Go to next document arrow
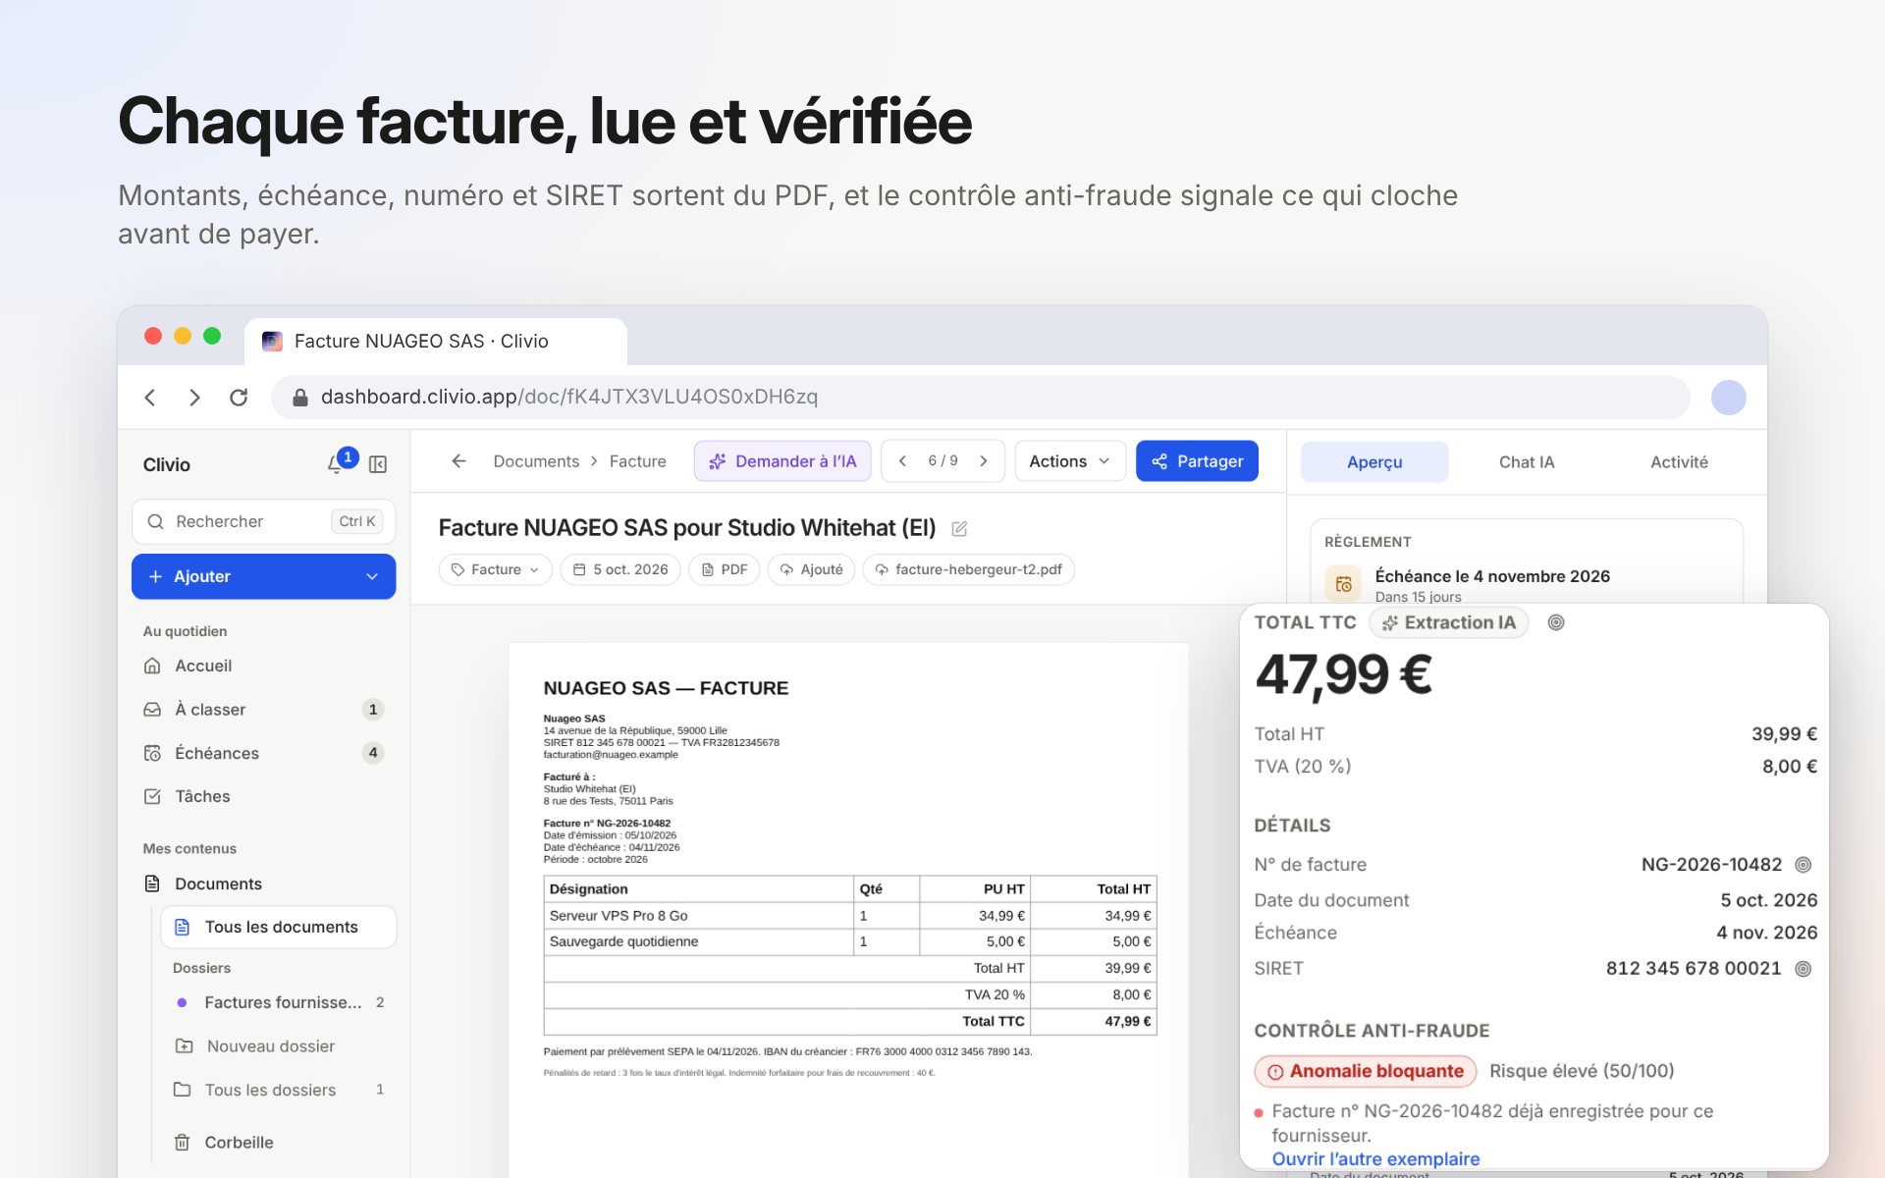The width and height of the screenshot is (1885, 1178). click(983, 461)
